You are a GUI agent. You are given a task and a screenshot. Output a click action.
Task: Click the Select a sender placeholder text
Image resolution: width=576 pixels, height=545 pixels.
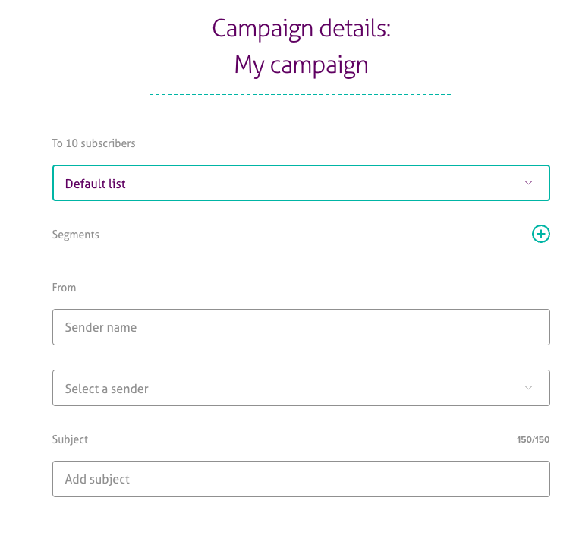click(106, 389)
